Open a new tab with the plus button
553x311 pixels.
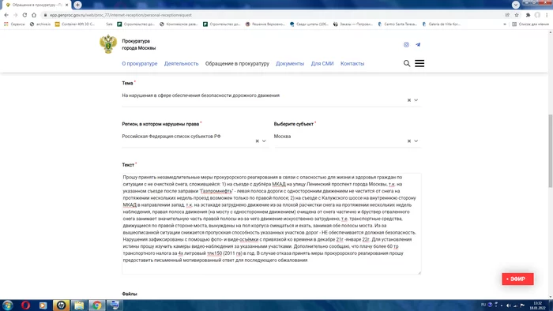pos(77,5)
